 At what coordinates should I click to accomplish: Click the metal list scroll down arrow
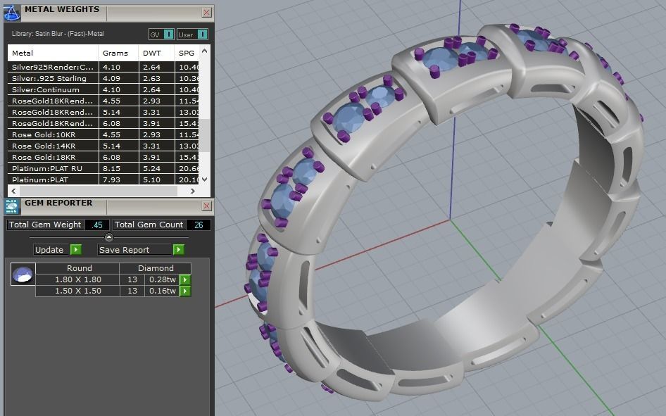[204, 179]
